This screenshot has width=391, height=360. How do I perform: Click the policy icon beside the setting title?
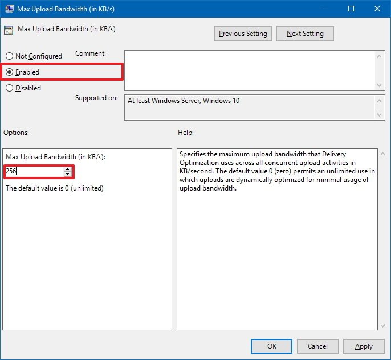click(9, 30)
